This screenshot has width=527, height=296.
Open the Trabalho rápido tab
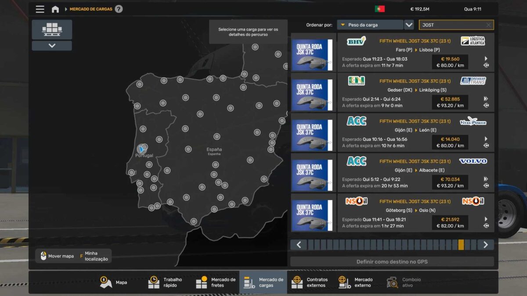coord(166,282)
